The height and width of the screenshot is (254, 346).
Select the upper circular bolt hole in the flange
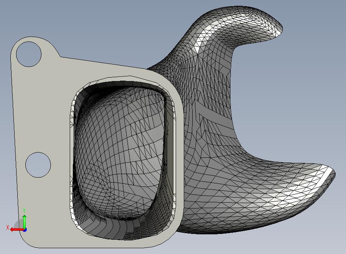(x=29, y=54)
